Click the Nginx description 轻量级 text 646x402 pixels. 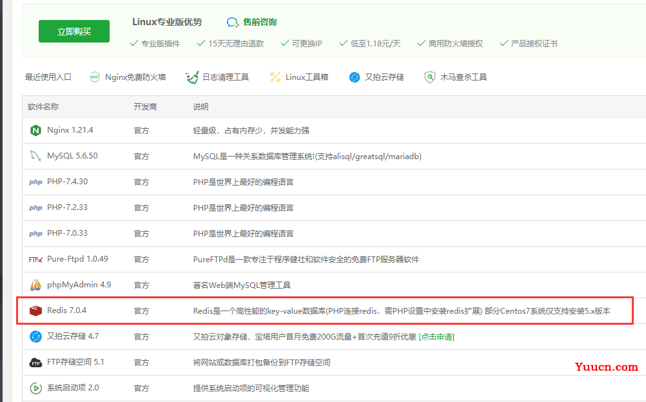click(x=251, y=131)
